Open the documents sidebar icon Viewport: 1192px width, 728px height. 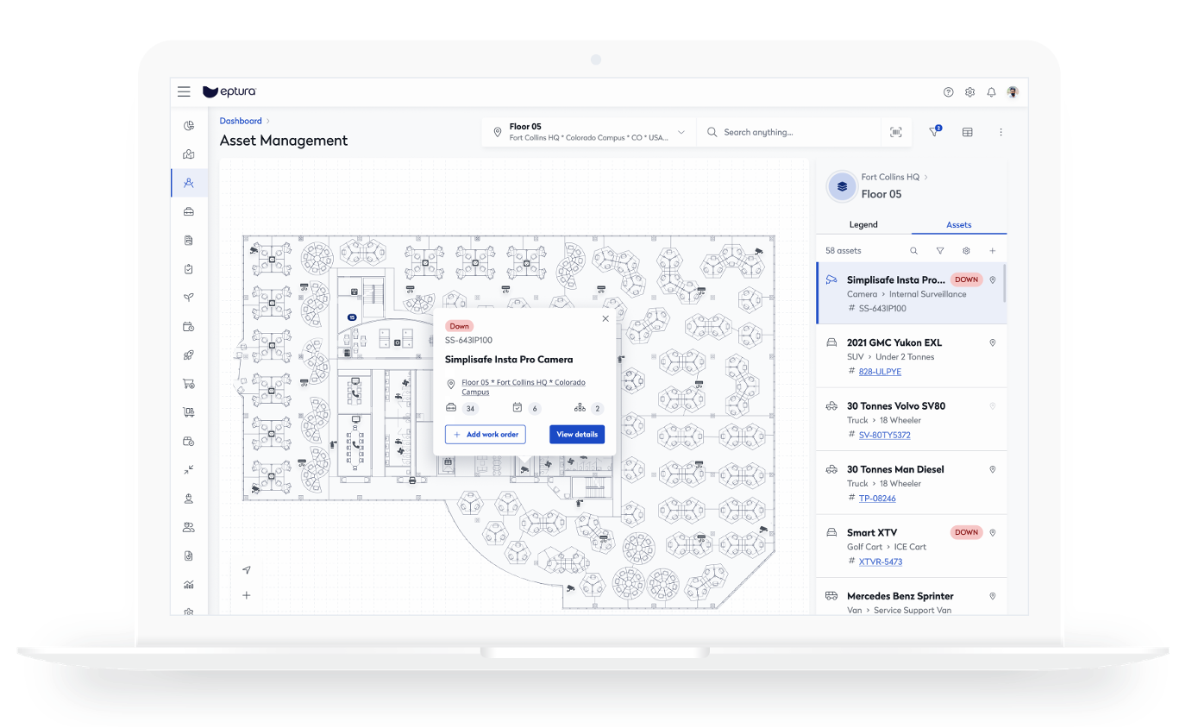(x=189, y=240)
